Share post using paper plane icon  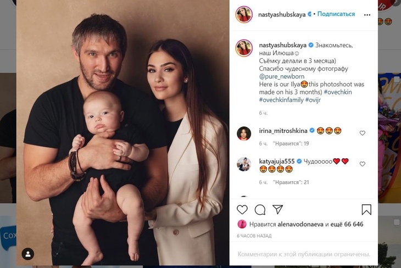[x=278, y=209]
